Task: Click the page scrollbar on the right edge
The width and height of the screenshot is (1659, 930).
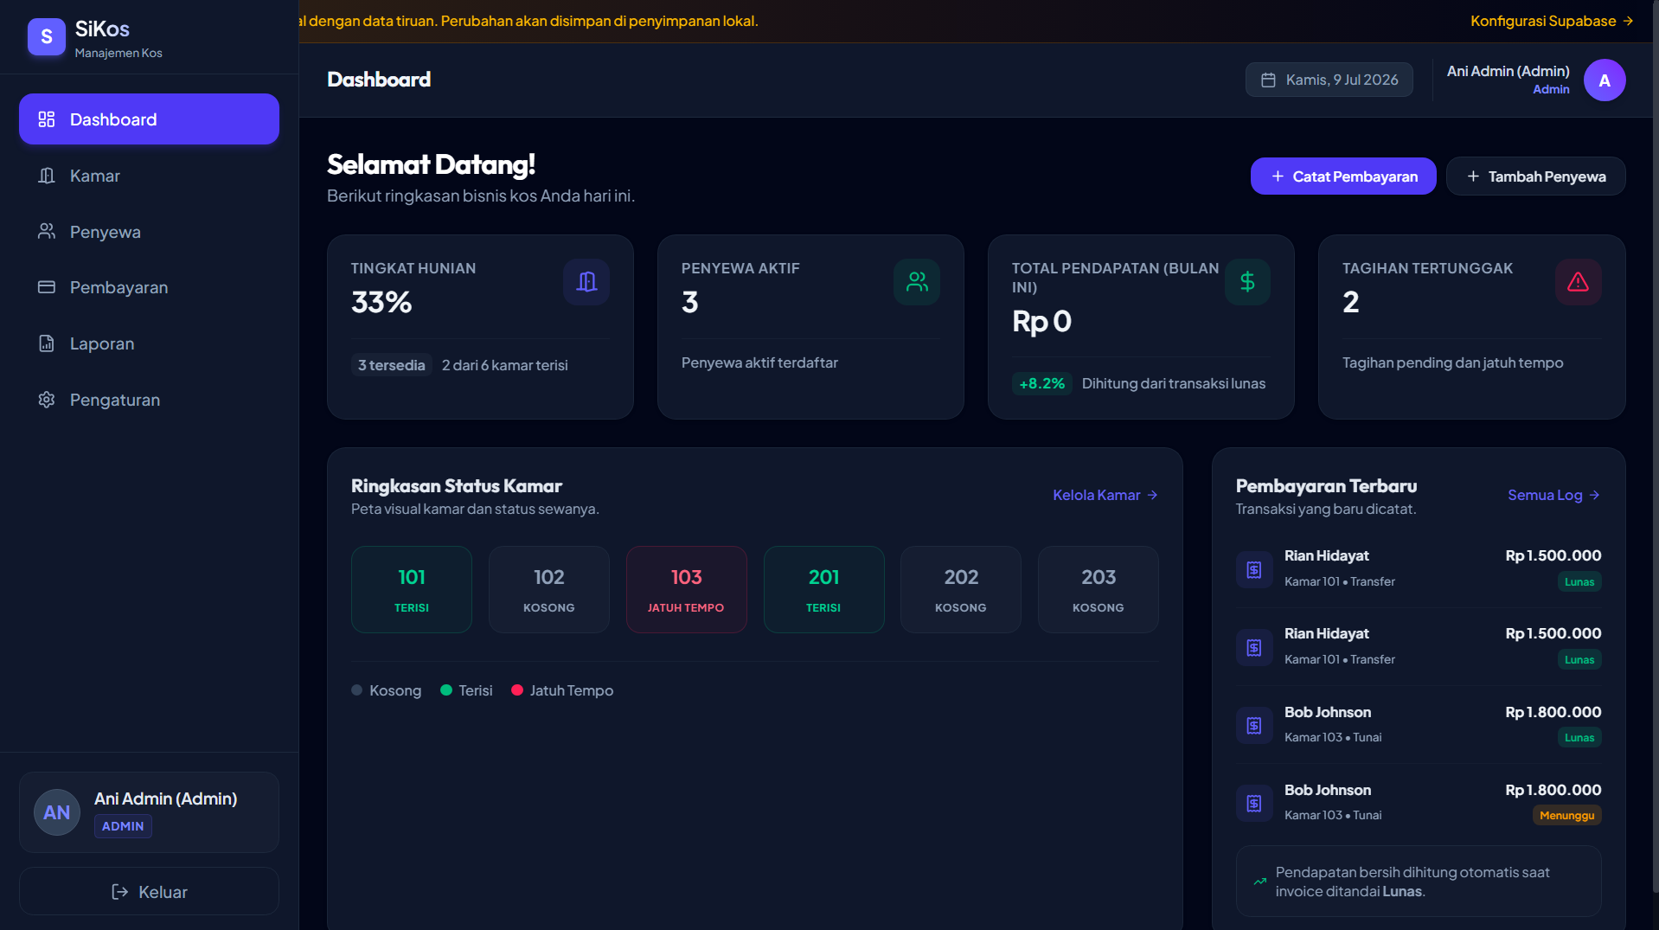Action: (x=1655, y=446)
